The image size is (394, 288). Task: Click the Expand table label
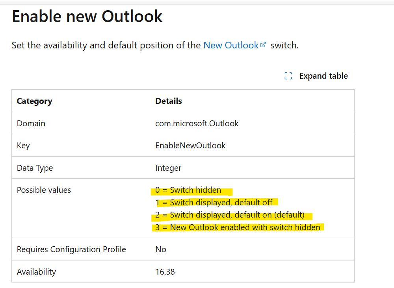(323, 76)
